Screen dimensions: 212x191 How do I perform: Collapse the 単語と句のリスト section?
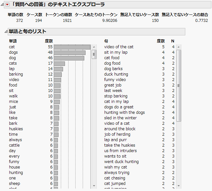coord(6,32)
